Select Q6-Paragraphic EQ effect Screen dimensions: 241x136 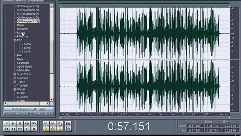28,18
